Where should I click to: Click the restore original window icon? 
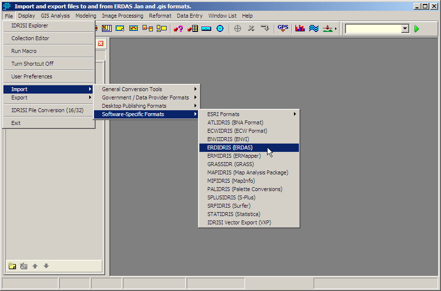[134, 28]
